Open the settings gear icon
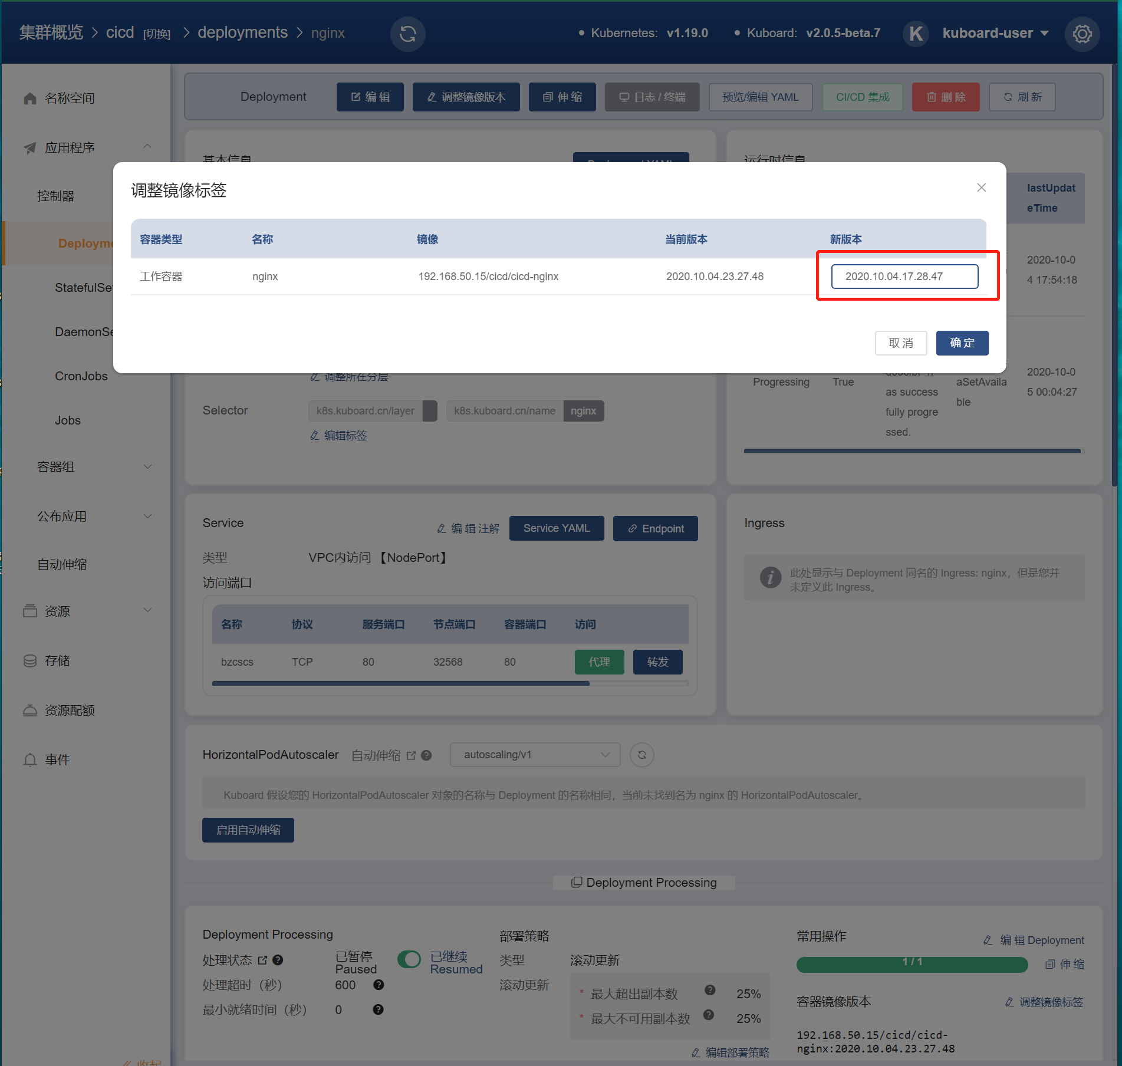Image resolution: width=1122 pixels, height=1066 pixels. click(1082, 34)
